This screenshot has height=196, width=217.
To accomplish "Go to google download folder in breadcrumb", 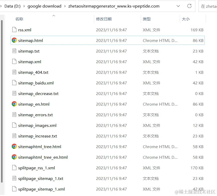I will pos(44,6).
